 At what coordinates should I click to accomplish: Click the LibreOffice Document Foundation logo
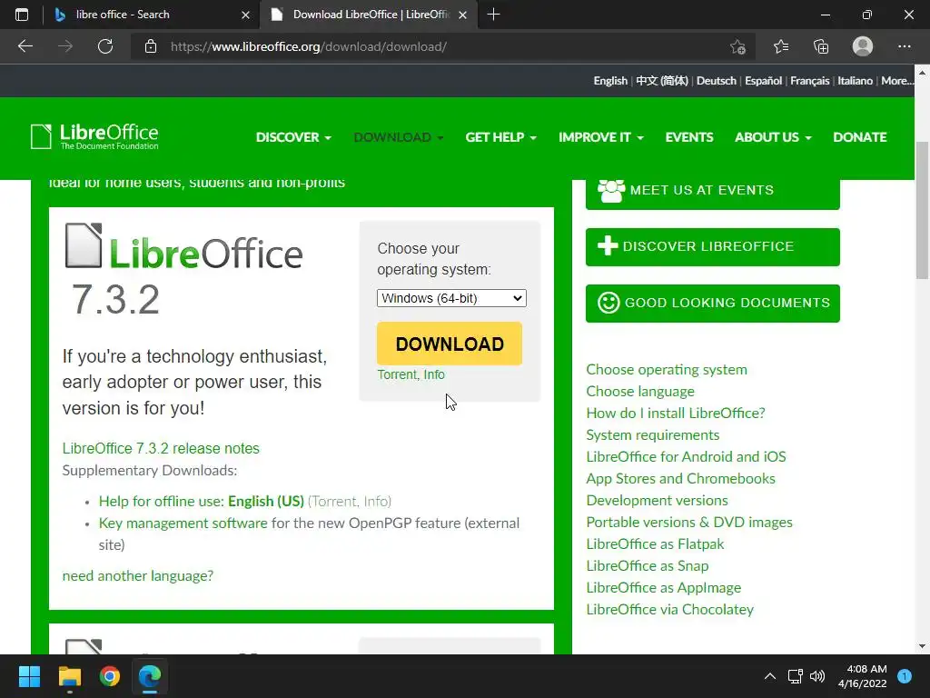coord(94,136)
